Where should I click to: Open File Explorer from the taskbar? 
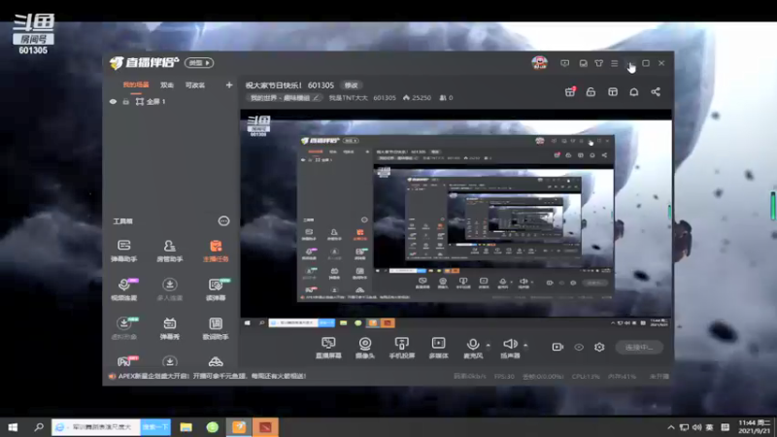tap(186, 427)
